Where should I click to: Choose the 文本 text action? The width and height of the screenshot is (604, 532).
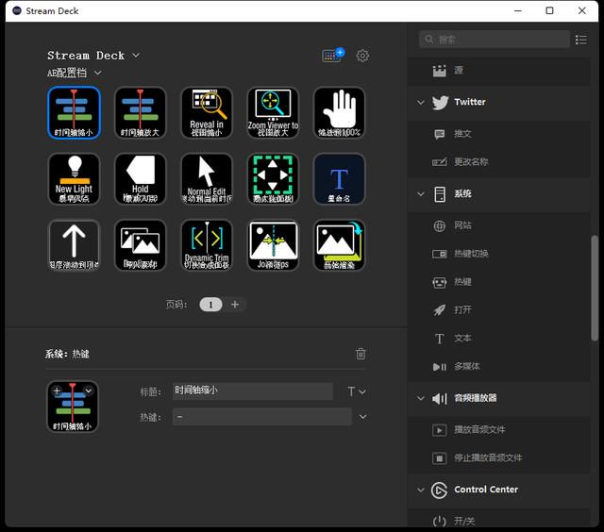click(x=499, y=338)
